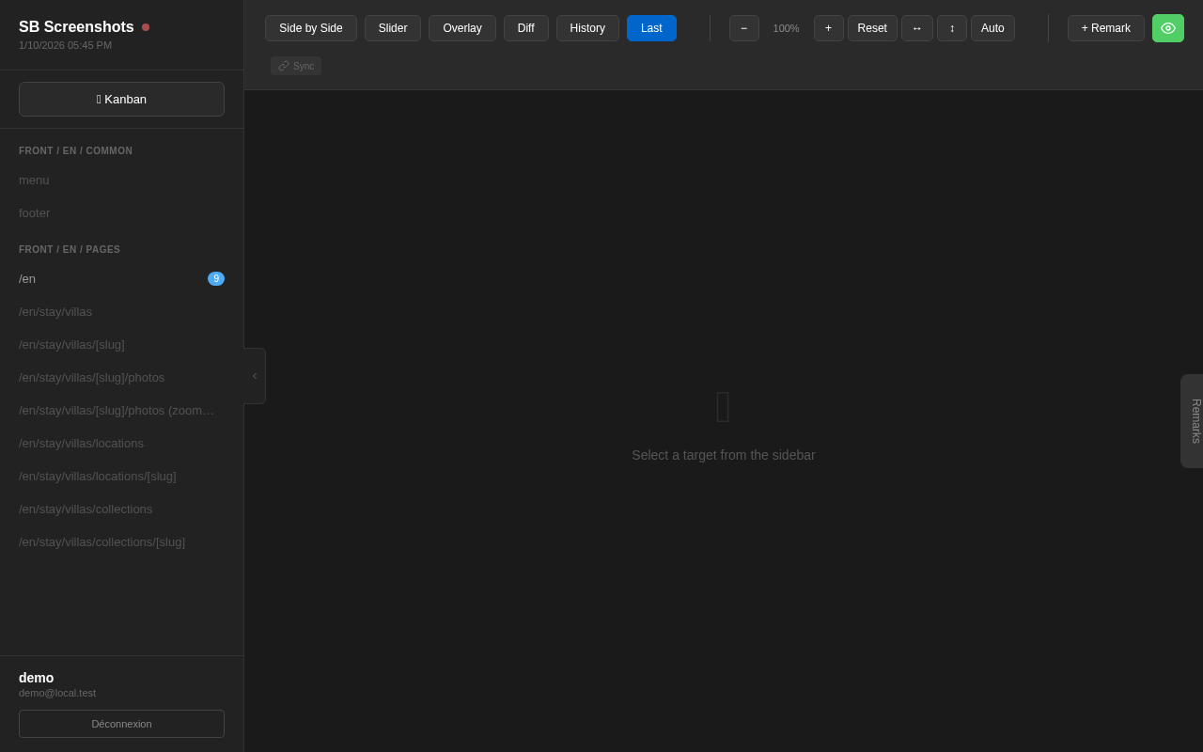
Task: Click the 100% zoom level value
Action: (x=787, y=28)
